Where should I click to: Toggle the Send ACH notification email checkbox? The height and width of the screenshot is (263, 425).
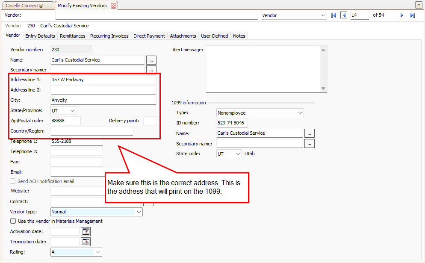(x=12, y=181)
